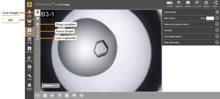Open the Plate section in the sidebar

point(29,22)
